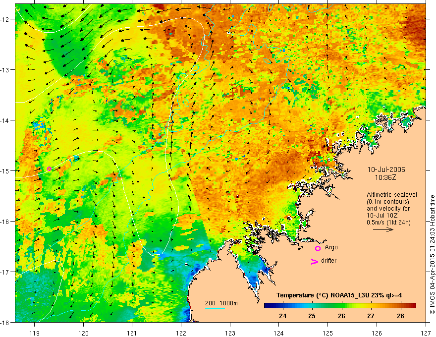This screenshot has width=436, height=337.
Task: Click latitude axis label '-12'
Action: [5, 19]
